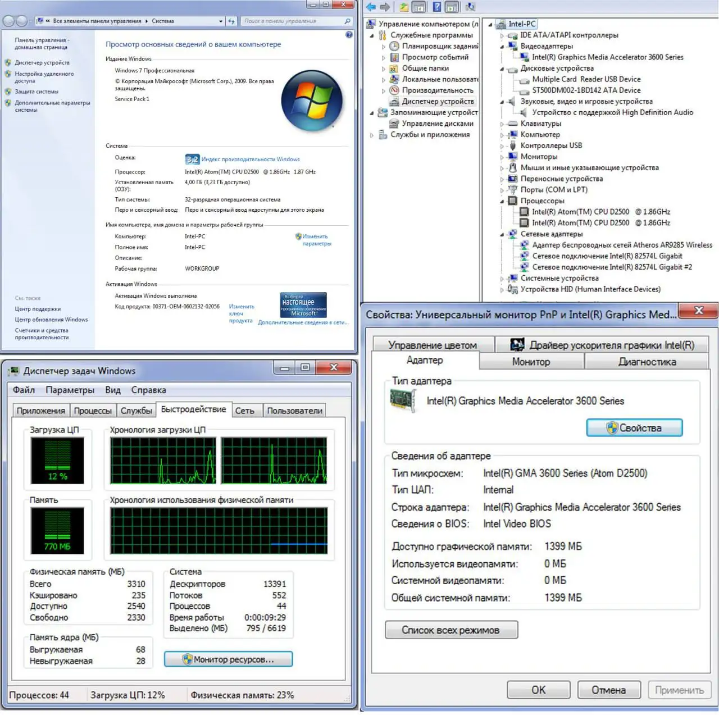Toggle the console tree icon in Computer Management toolbar
This screenshot has height=715, width=719.
tap(418, 7)
